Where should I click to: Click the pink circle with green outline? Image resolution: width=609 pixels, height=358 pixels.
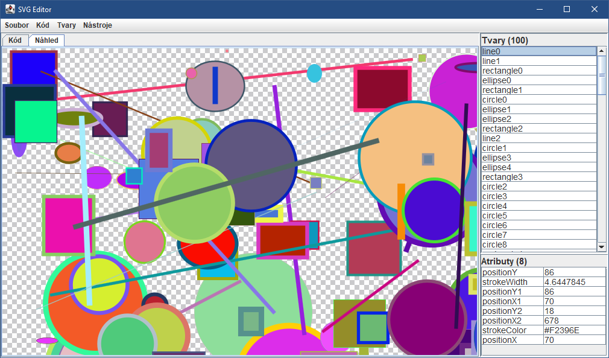[x=145, y=241]
